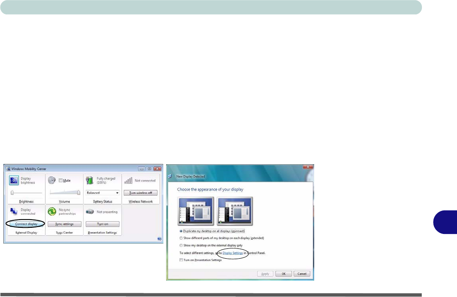The image size is (457, 297).
Task: Click the Connect display button
Action: click(x=26, y=224)
